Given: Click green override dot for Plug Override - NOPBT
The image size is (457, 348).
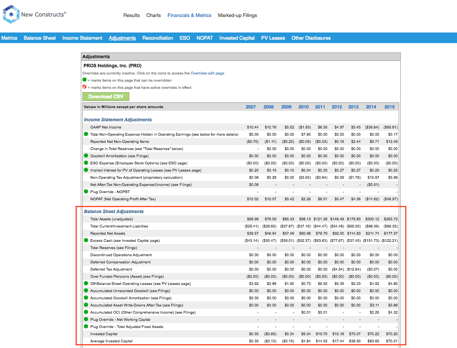Looking at the screenshot, I should [86, 192].
